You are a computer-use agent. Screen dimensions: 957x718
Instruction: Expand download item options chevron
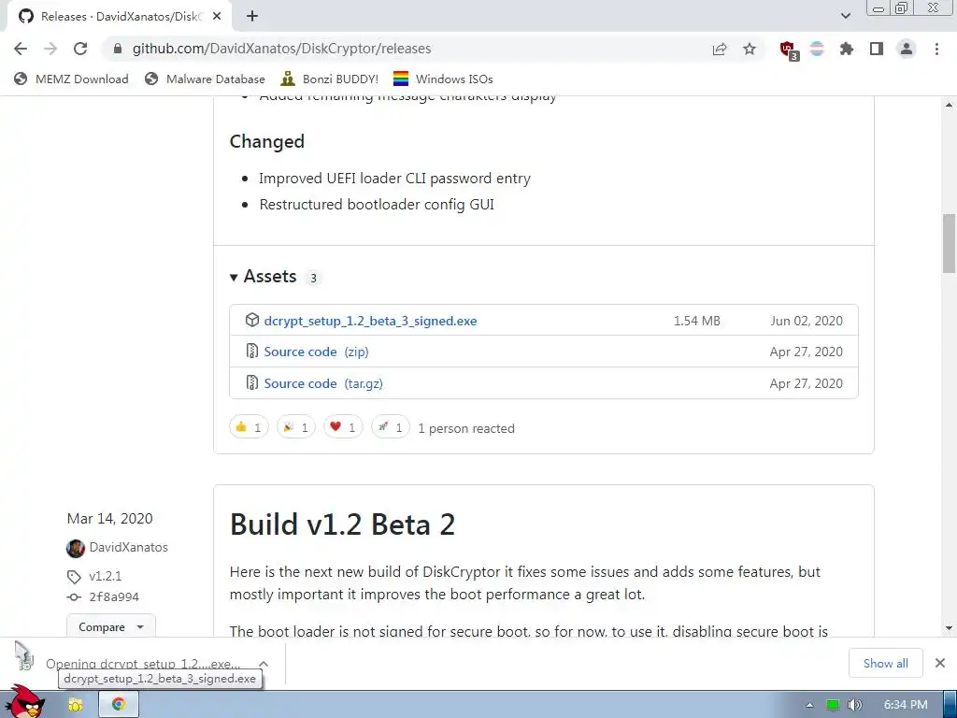(264, 664)
